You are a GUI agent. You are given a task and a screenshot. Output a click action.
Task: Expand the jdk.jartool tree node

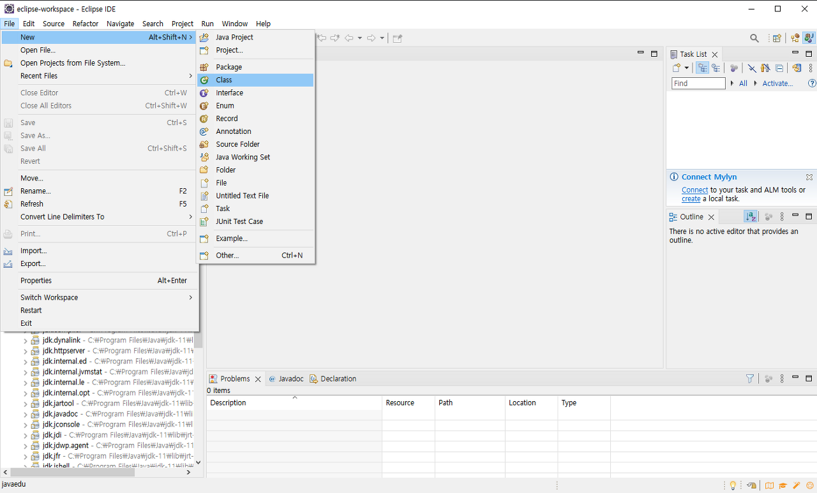[26, 404]
